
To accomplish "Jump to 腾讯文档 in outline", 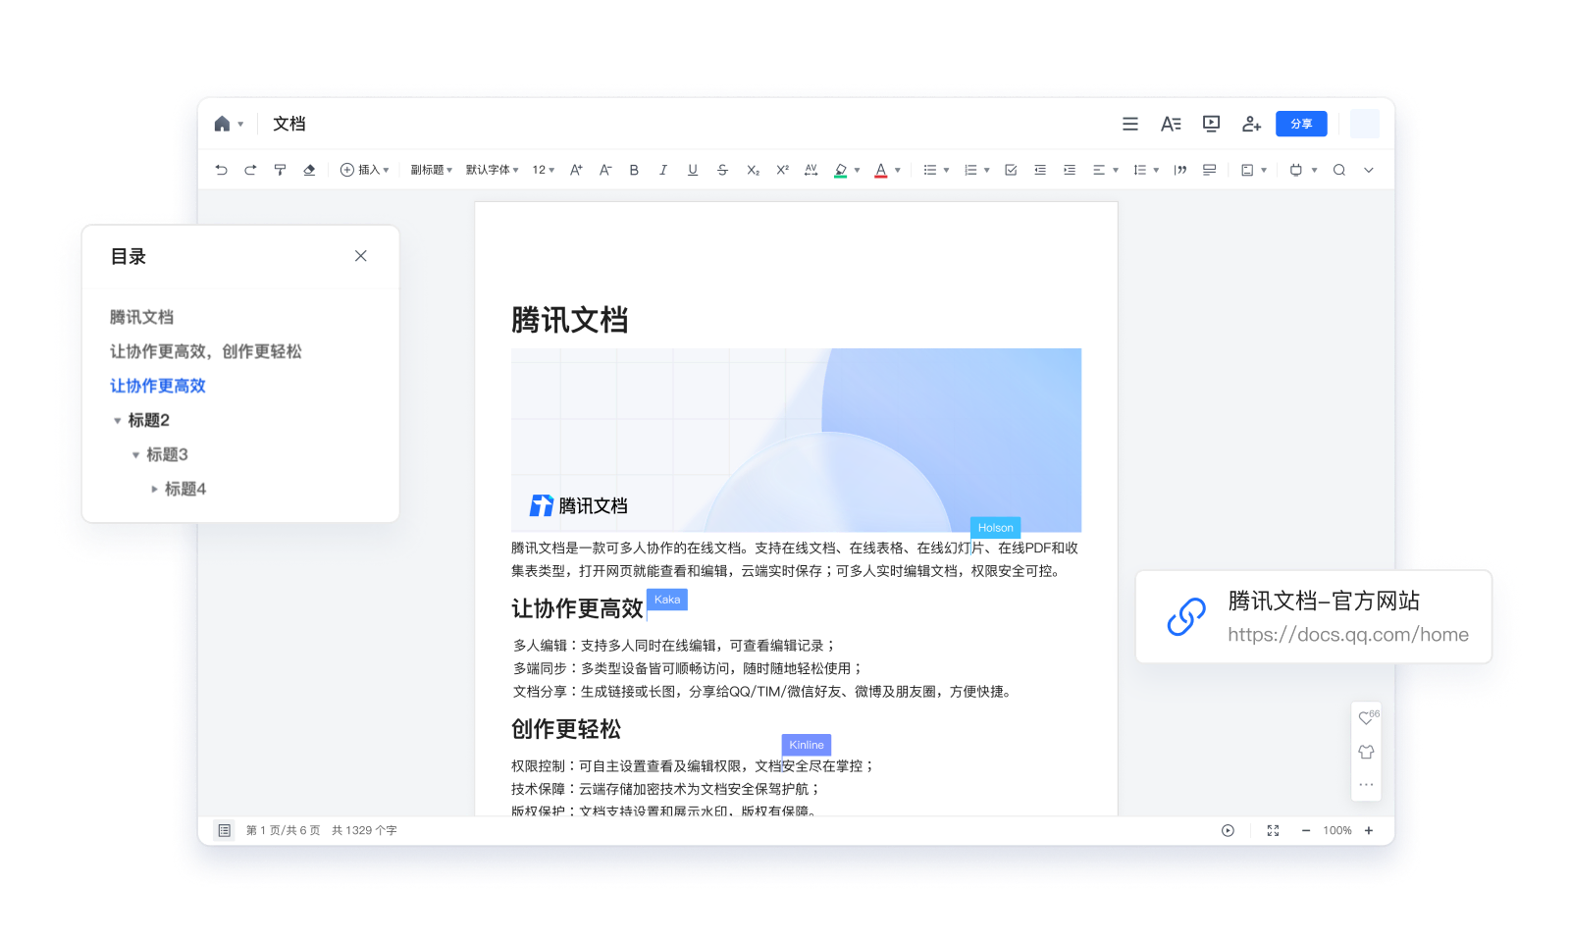I will pyautogui.click(x=141, y=317).
